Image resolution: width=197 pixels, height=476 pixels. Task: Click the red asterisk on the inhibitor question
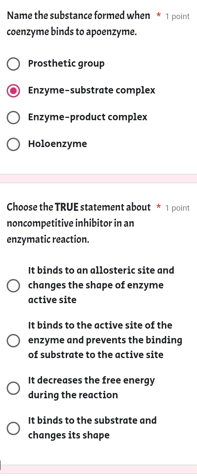158,207
